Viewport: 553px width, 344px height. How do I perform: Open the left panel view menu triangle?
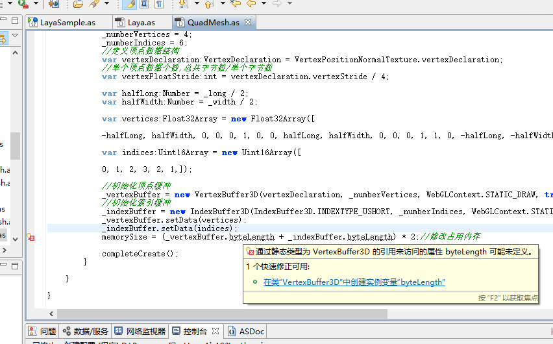click(14, 36)
